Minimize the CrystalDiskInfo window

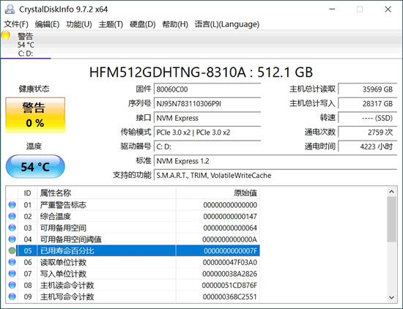tap(332, 10)
